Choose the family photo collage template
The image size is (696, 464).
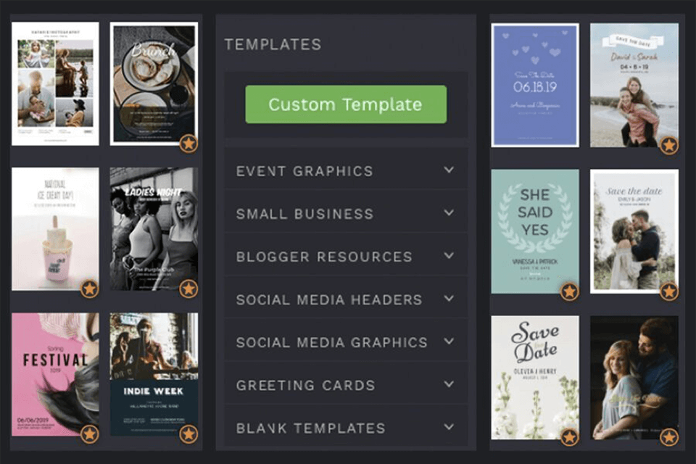tap(55, 83)
